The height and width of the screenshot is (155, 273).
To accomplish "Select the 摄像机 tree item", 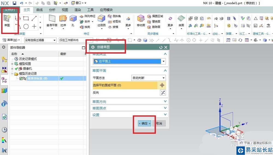I will (27, 69).
